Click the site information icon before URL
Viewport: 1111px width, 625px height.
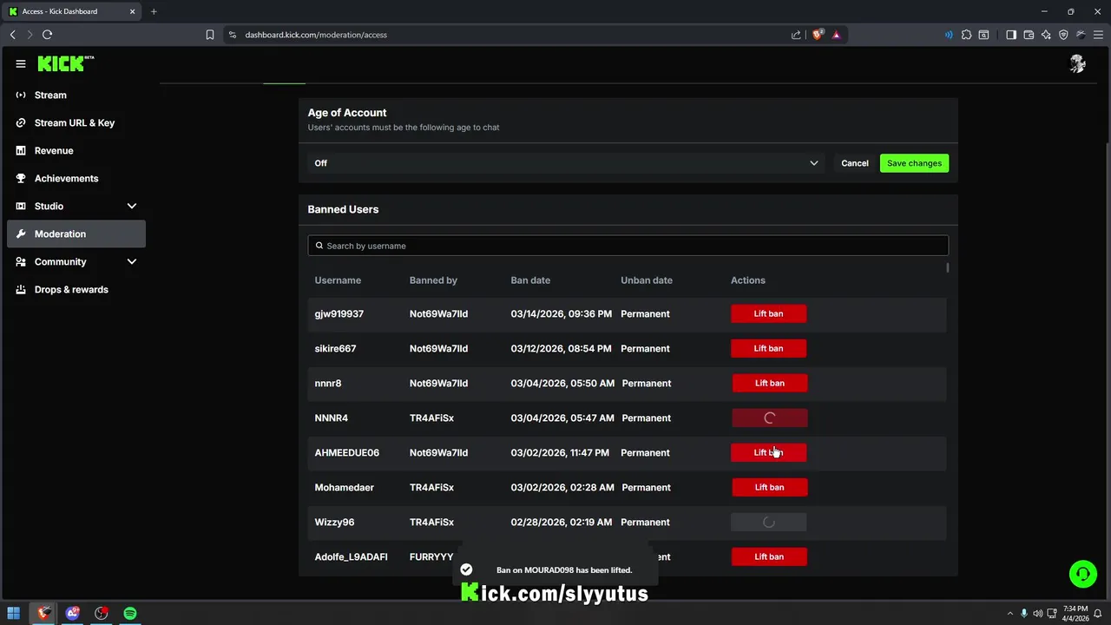click(x=232, y=35)
